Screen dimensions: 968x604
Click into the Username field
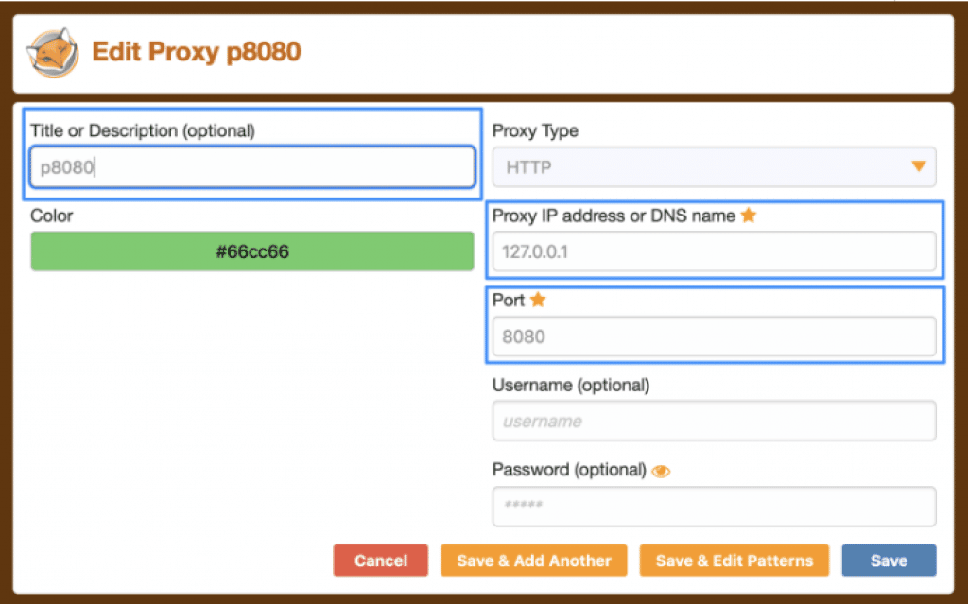[x=714, y=422]
